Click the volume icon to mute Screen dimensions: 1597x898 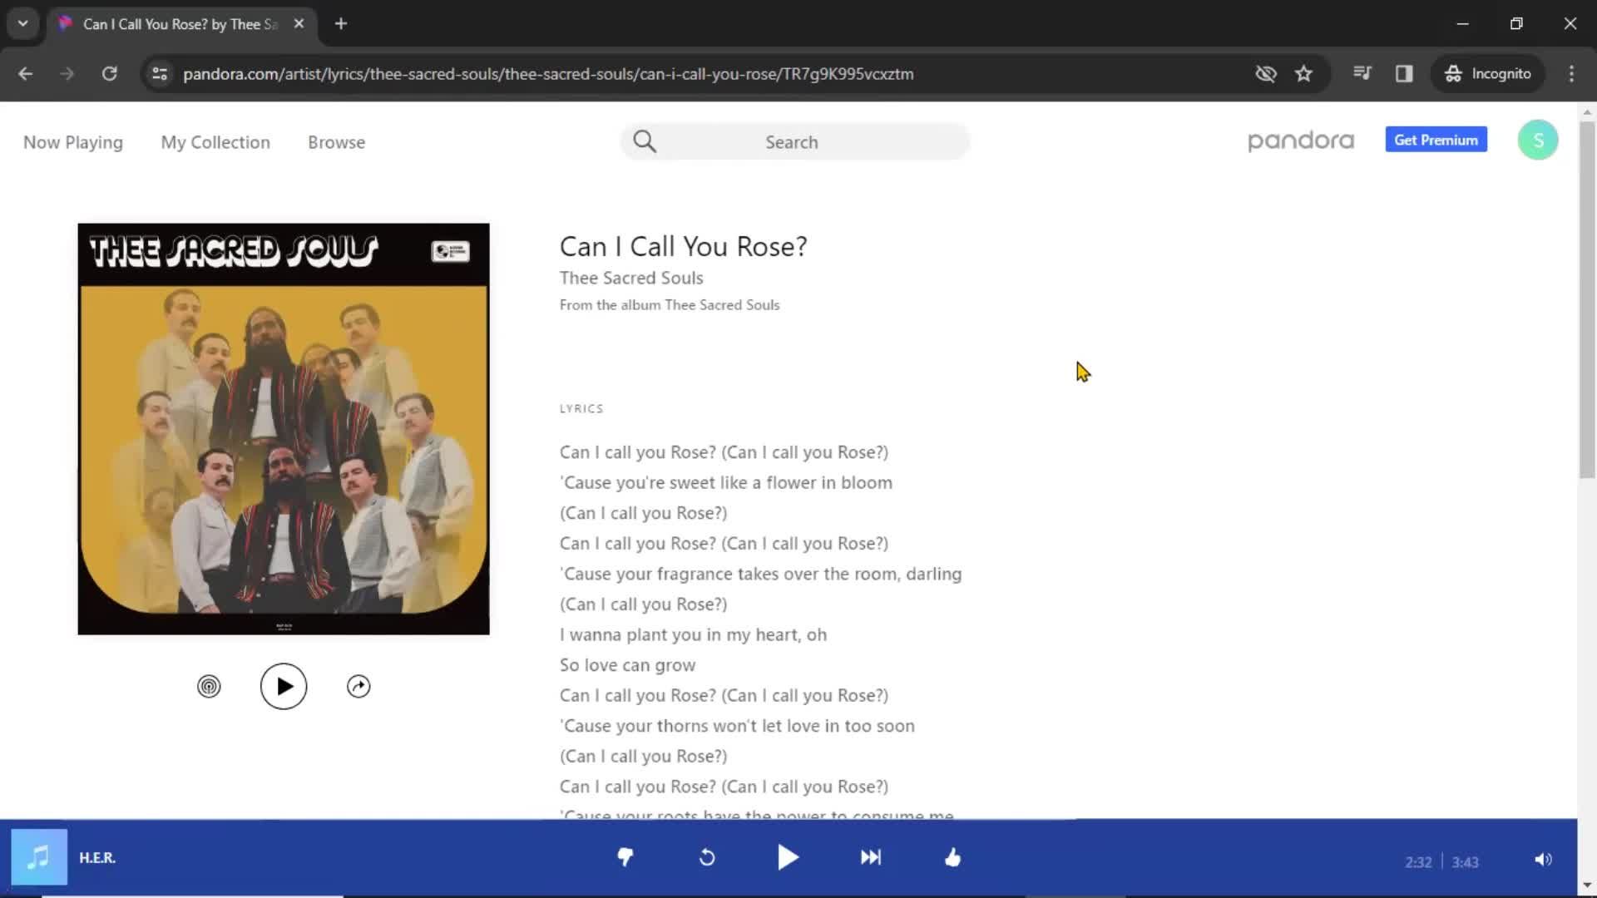[1543, 856]
